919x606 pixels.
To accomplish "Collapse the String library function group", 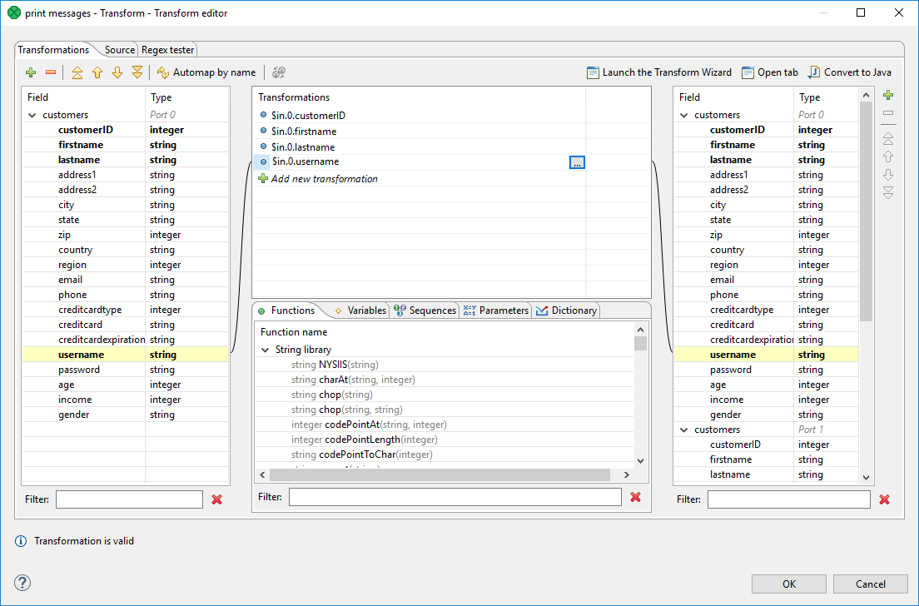I will point(266,350).
